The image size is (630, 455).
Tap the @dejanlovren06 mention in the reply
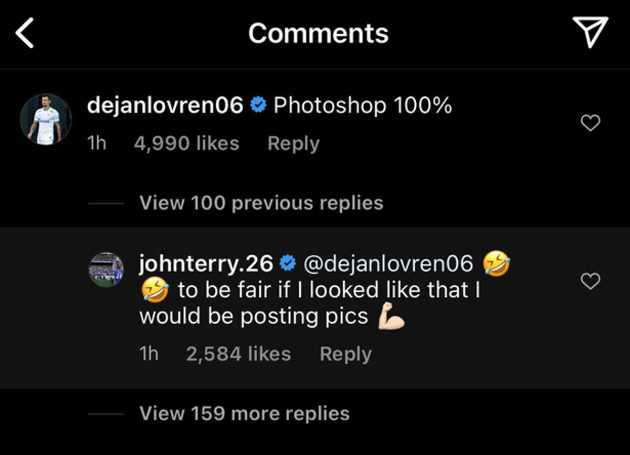[x=388, y=263]
